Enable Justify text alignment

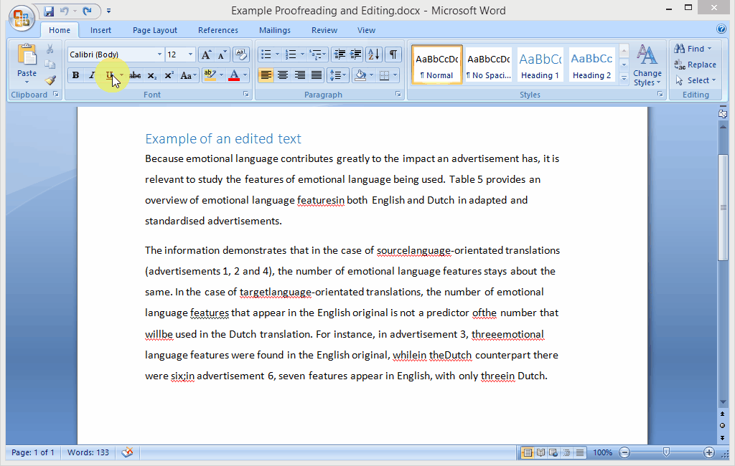pos(317,75)
